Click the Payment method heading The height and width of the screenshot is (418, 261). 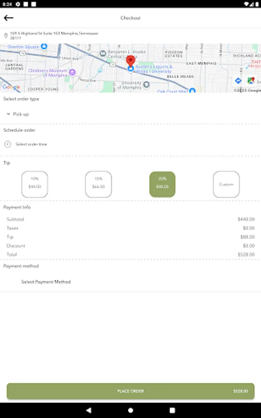point(21,266)
